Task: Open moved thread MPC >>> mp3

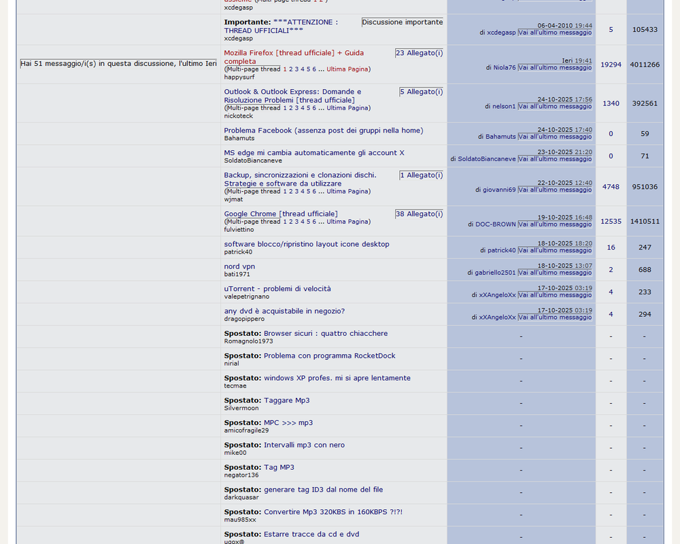Action: pyautogui.click(x=288, y=422)
